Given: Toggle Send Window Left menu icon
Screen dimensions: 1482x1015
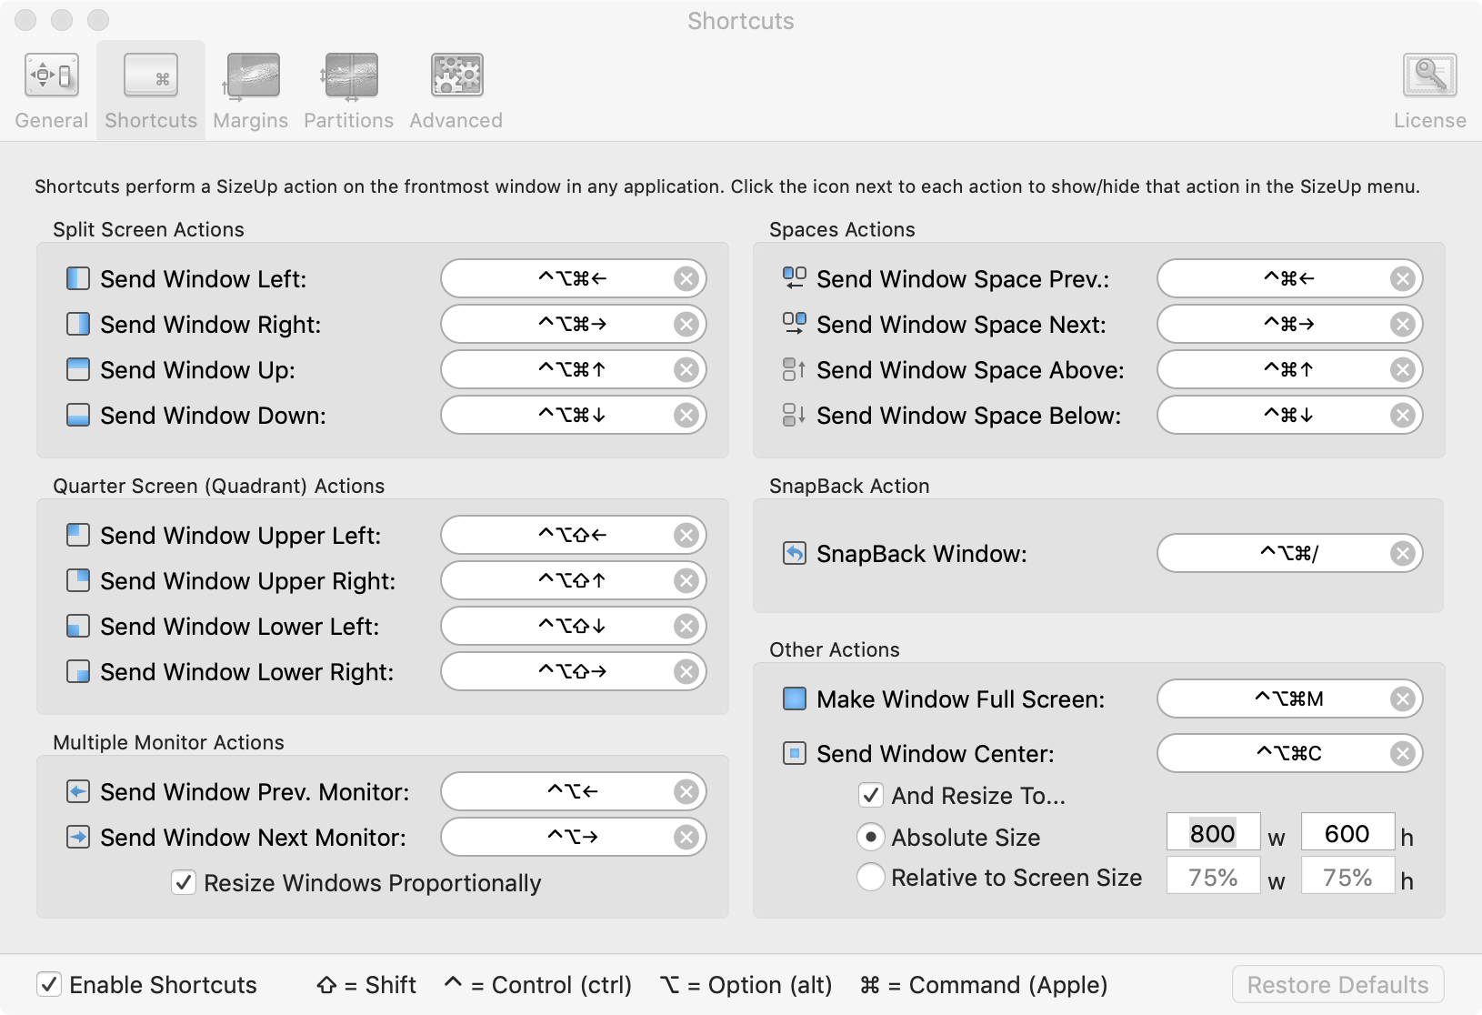Looking at the screenshot, I should [78, 278].
